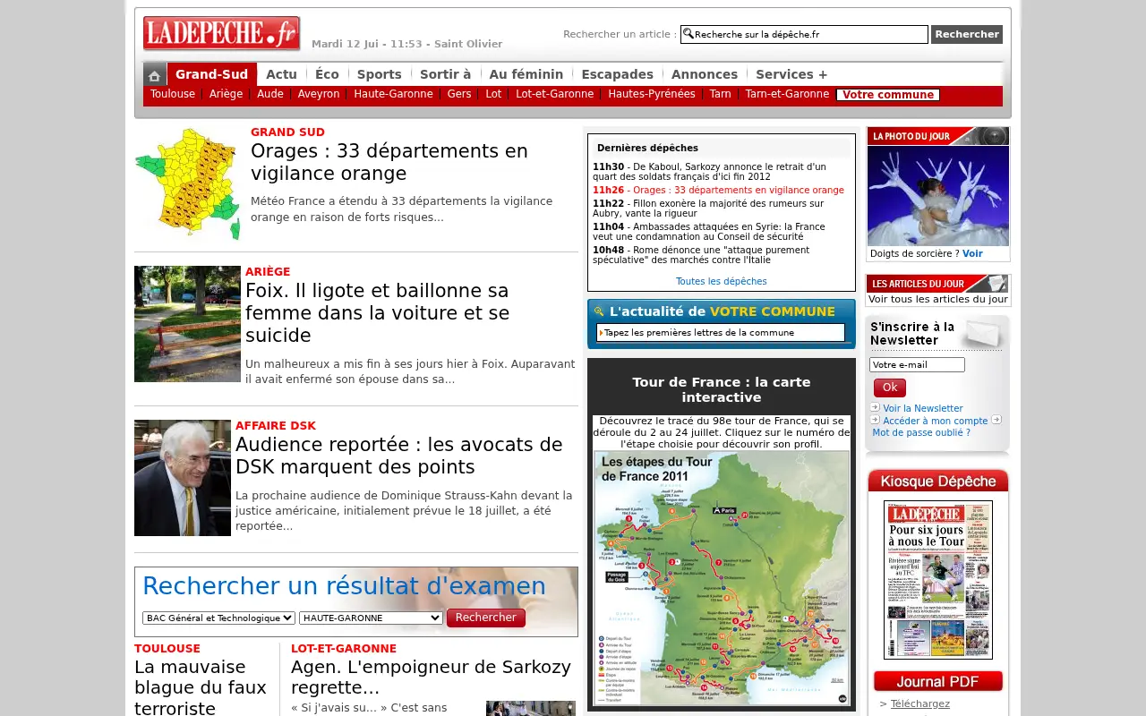Viewport: 1146px width, 716px height.
Task: Click the DSK photo thumbnail
Action: [183, 478]
